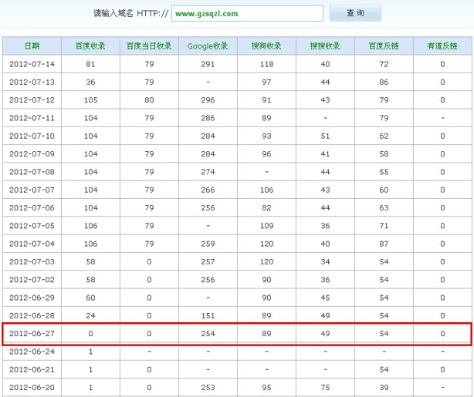The image size is (474, 397).
Task: Click the Google收录 column header
Action: (208, 46)
